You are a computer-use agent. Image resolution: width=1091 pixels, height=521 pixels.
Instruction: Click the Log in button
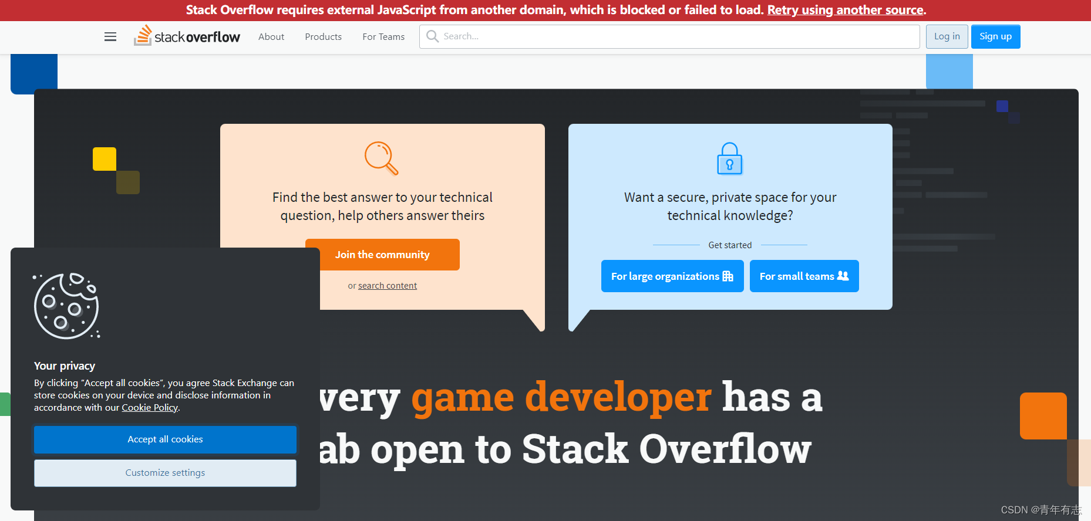click(947, 36)
